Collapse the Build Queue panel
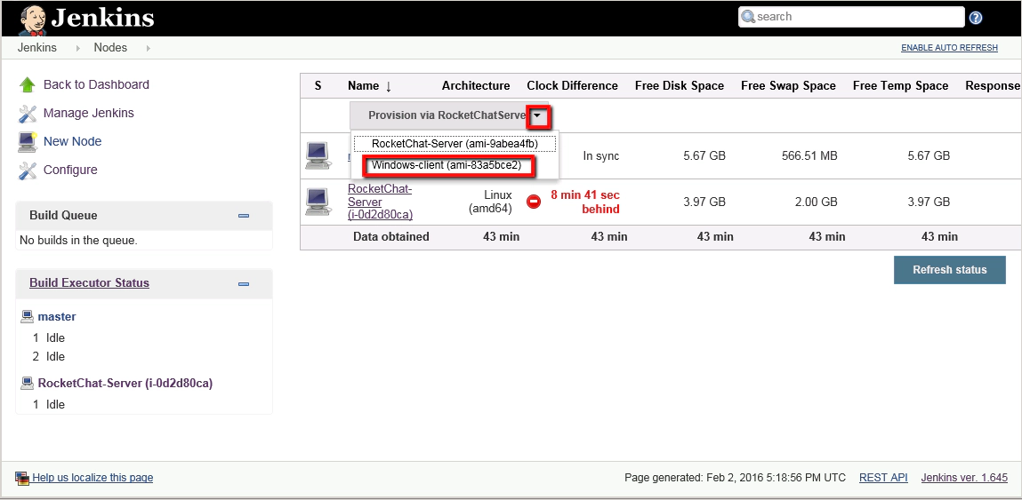The height and width of the screenshot is (500, 1022). click(x=244, y=216)
